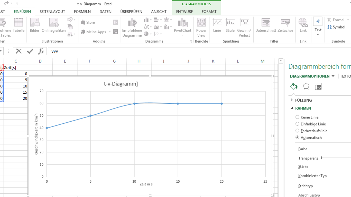Image resolution: width=351 pixels, height=197 pixels.
Task: Open Empfohlene Diagramme dialog
Action: pos(132,27)
